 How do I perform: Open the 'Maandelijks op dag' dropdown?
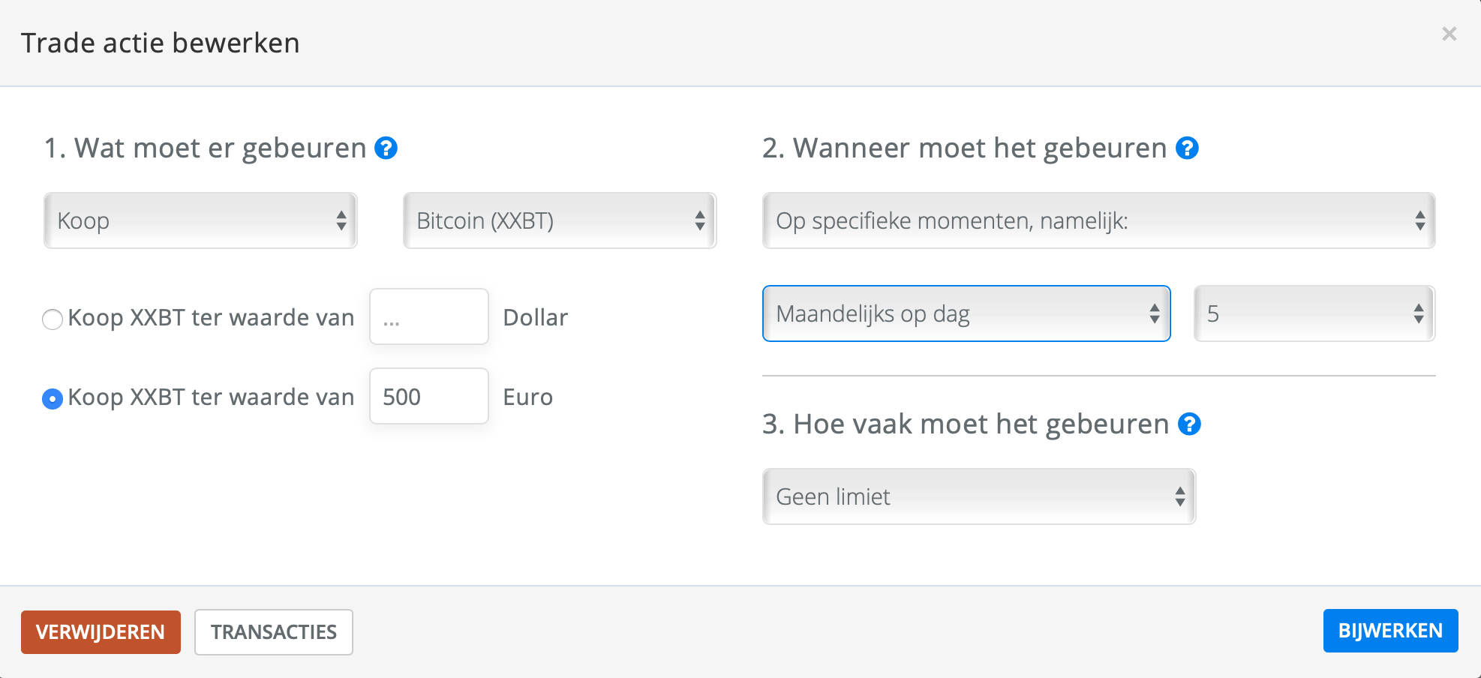pyautogui.click(x=966, y=313)
